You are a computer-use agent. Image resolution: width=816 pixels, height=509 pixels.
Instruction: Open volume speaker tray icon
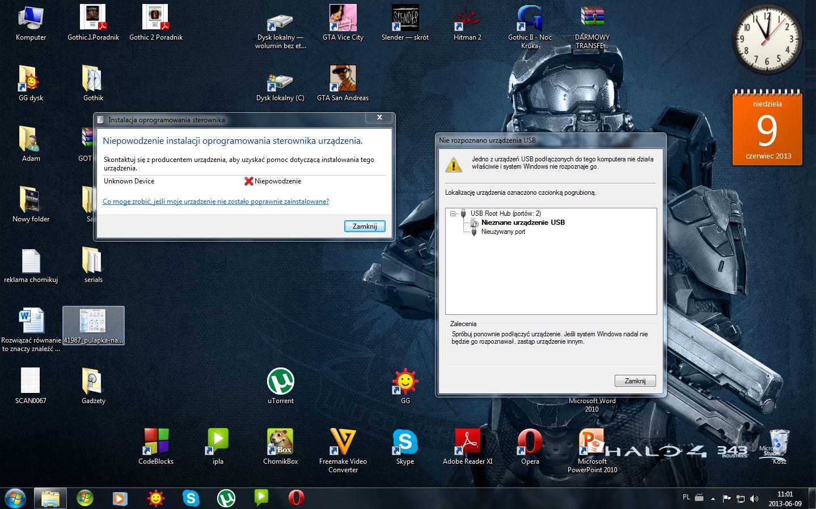pyautogui.click(x=754, y=499)
